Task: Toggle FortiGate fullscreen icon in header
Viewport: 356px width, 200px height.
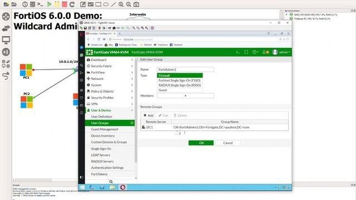Action: [x=246, y=52]
